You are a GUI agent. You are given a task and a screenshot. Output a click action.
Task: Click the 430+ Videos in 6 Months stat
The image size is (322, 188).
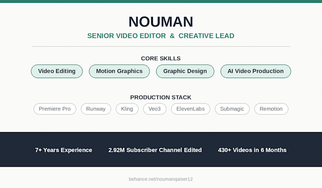click(252, 150)
